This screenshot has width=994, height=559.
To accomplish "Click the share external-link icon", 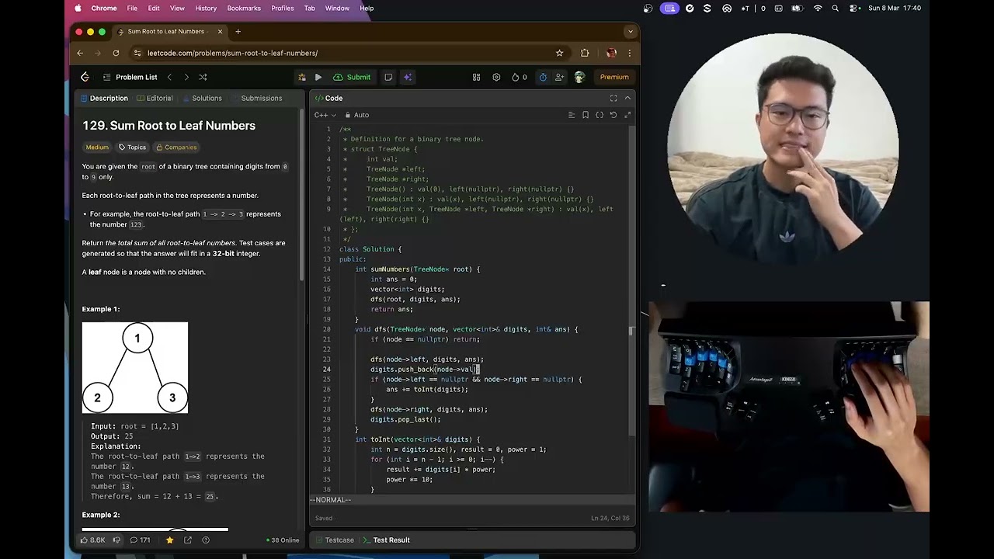I will tap(188, 540).
